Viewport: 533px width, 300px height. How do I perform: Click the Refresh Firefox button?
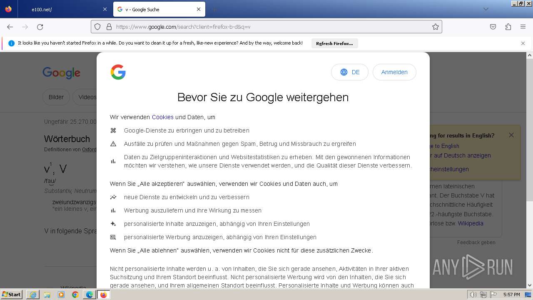point(334,43)
